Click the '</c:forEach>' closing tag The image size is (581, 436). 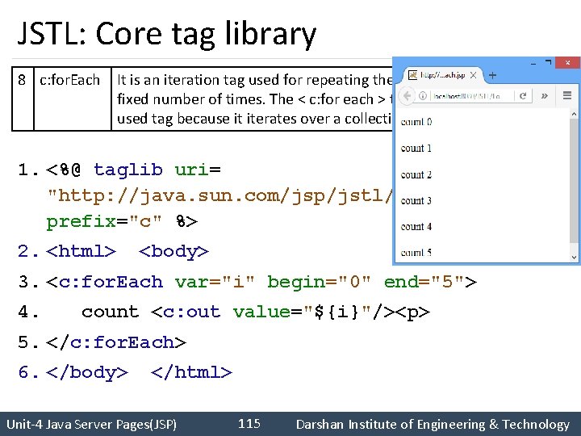pos(116,342)
